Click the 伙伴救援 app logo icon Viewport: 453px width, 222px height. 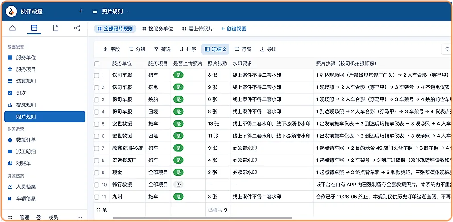[11, 12]
